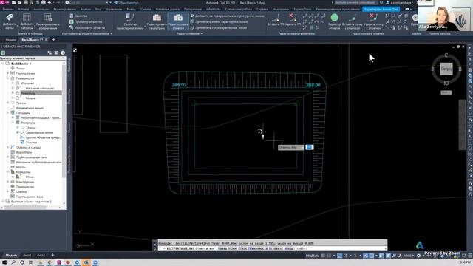Click the help icon in toolspace header
Viewport: 473px width, 266px height.
pos(63,52)
